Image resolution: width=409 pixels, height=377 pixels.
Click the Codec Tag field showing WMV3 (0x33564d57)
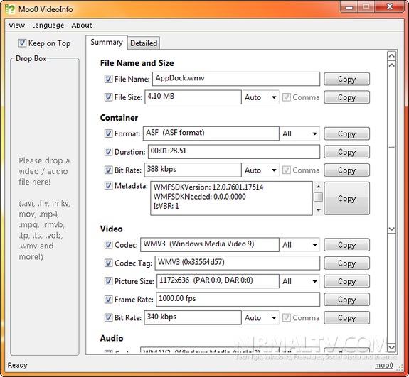click(x=238, y=263)
